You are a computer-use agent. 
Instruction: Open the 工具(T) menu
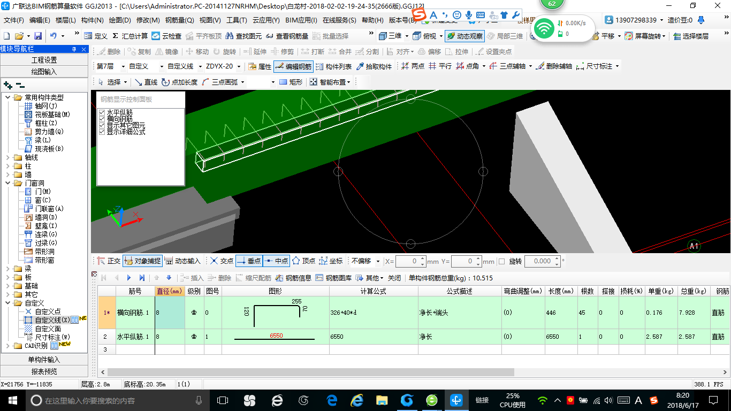[x=237, y=20]
